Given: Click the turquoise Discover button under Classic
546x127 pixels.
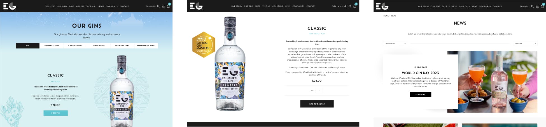Looking at the screenshot, I should [55, 113].
